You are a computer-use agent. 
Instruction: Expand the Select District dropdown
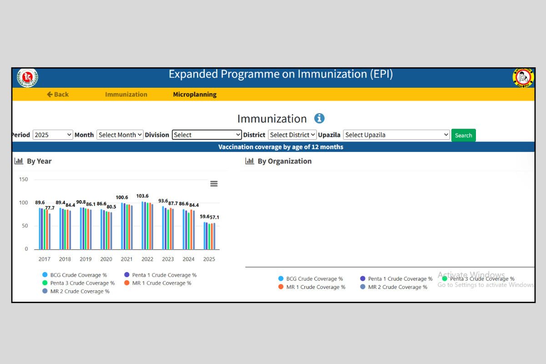click(292, 135)
